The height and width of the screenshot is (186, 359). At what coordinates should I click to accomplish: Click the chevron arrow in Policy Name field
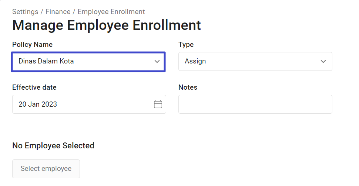pyautogui.click(x=157, y=61)
